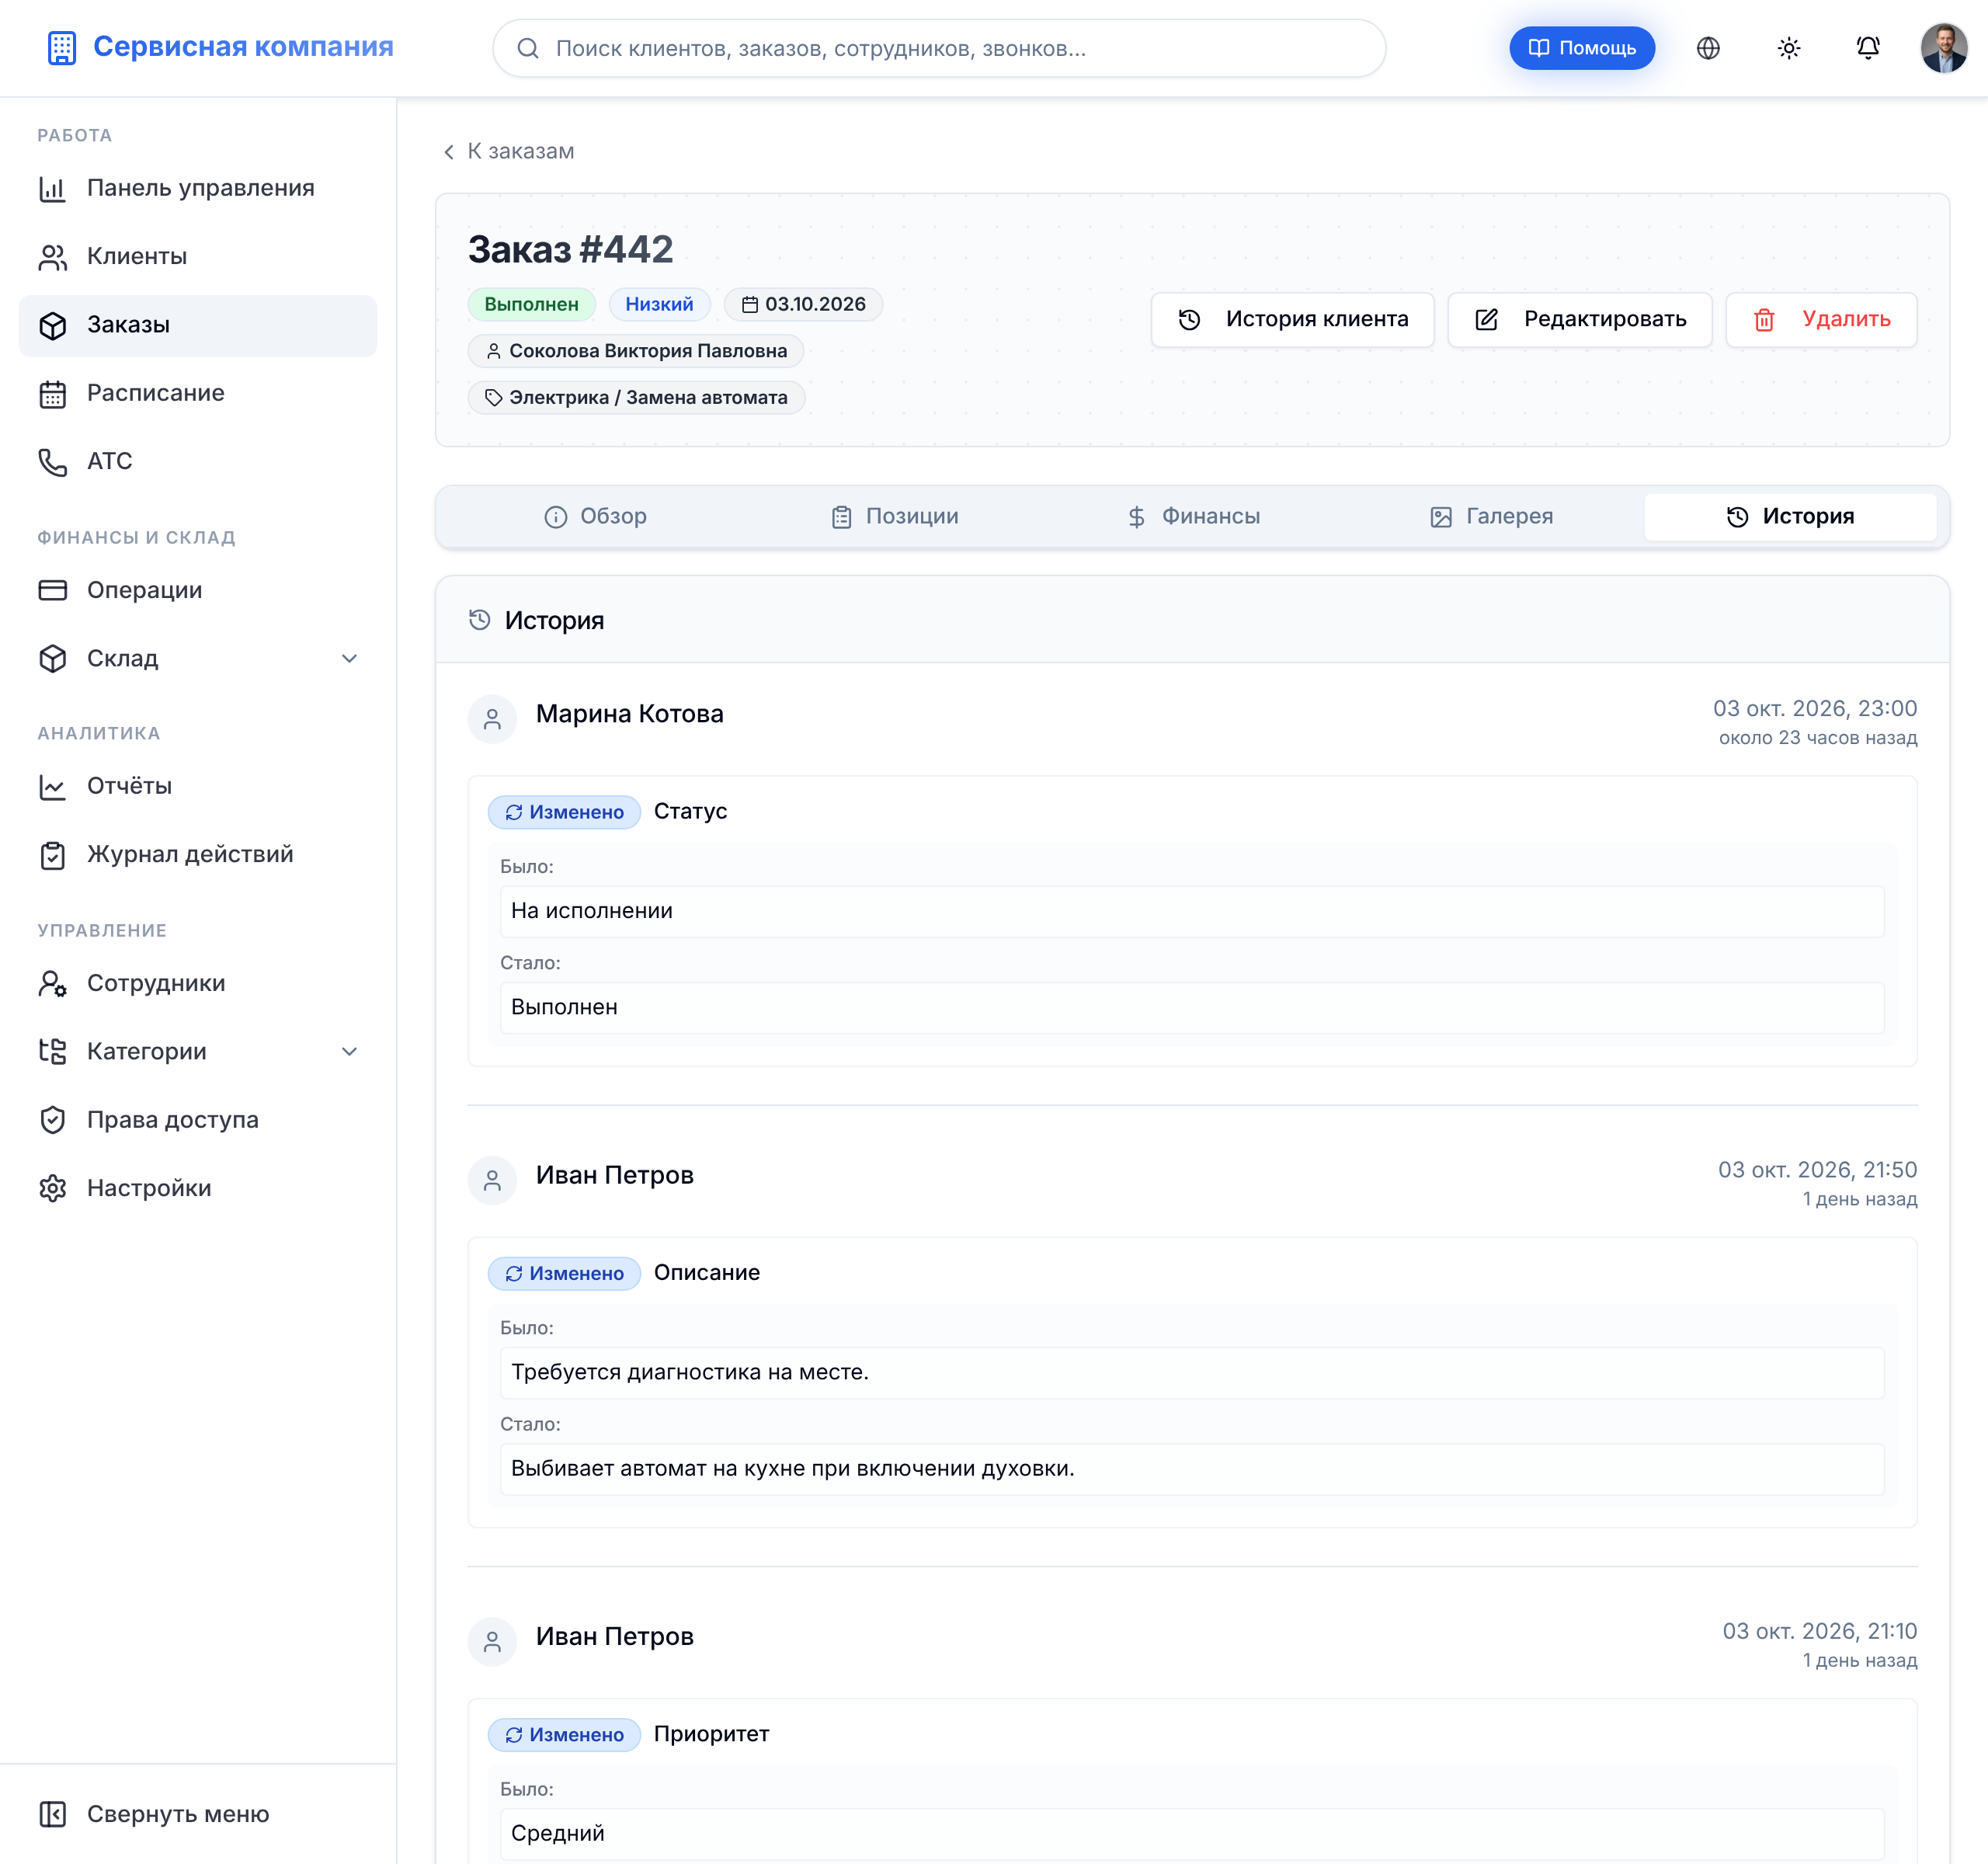Click the company building logo icon
The width and height of the screenshot is (1988, 1864).
pyautogui.click(x=62, y=48)
